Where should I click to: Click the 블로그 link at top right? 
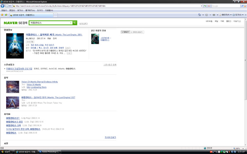(x=229, y=21)
